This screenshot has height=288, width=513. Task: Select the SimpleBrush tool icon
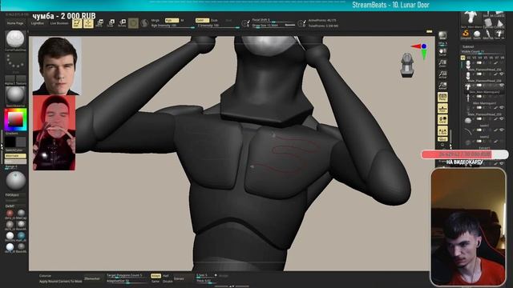[466, 34]
